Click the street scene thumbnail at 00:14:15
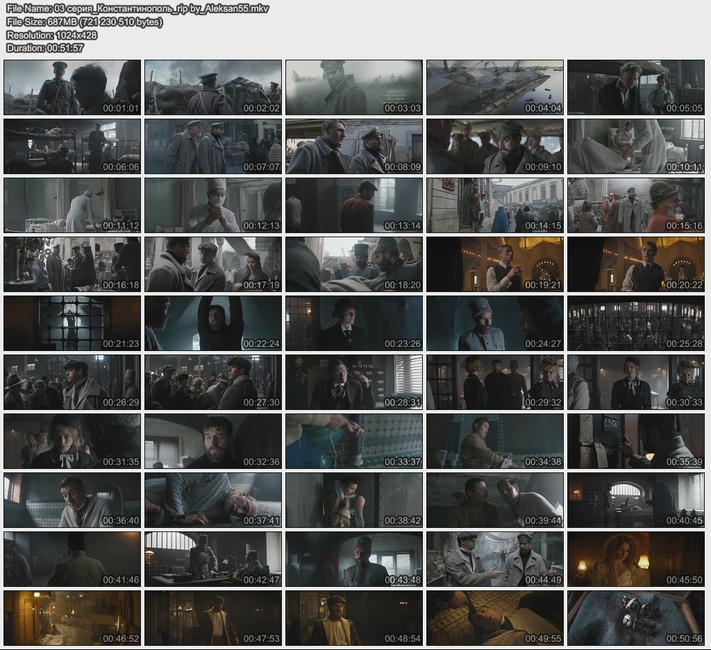This screenshot has height=650, width=711. pyautogui.click(x=494, y=205)
